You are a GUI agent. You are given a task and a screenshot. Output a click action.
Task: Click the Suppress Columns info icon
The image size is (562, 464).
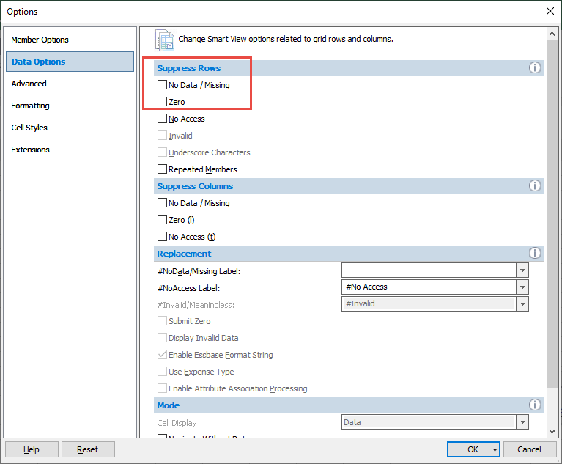(535, 186)
